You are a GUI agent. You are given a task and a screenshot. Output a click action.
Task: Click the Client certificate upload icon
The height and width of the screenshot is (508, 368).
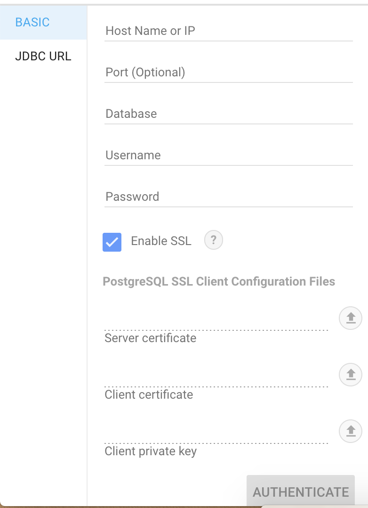tap(351, 375)
